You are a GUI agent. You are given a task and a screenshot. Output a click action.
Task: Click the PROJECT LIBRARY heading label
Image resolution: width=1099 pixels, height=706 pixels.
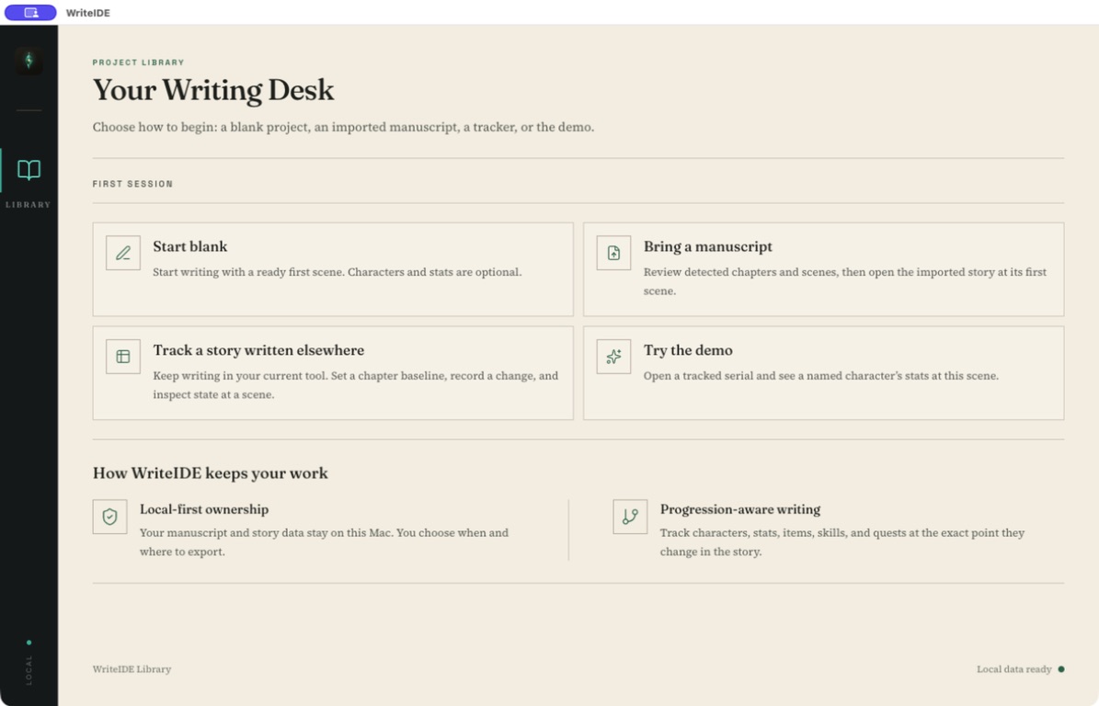coord(138,63)
